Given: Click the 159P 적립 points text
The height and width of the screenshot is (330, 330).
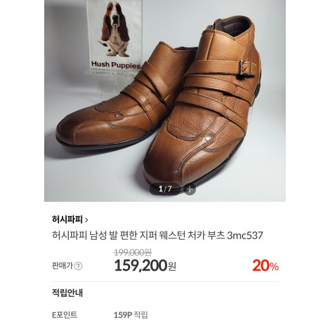Looking at the screenshot, I should point(131,315).
